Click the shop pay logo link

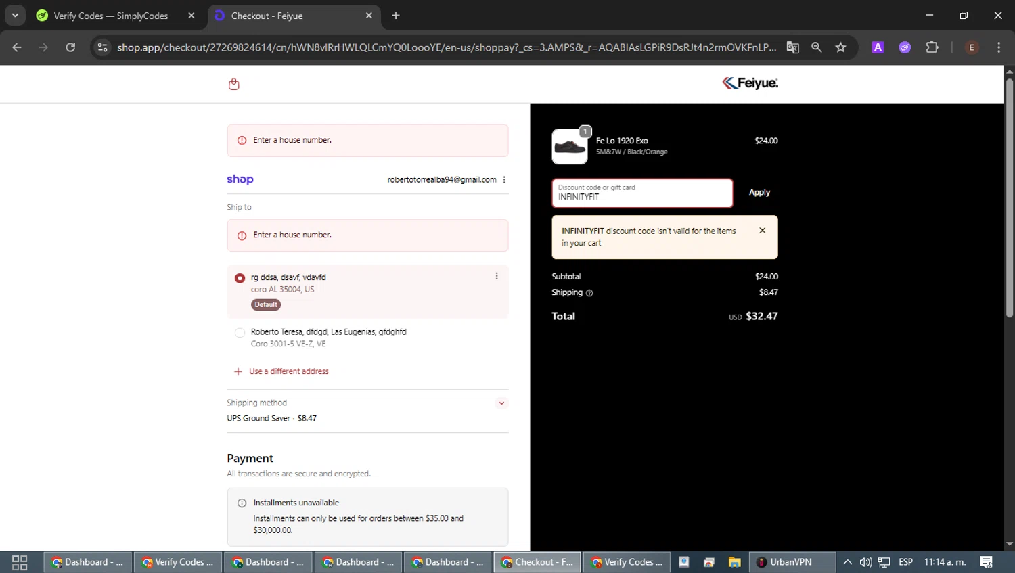[240, 179]
